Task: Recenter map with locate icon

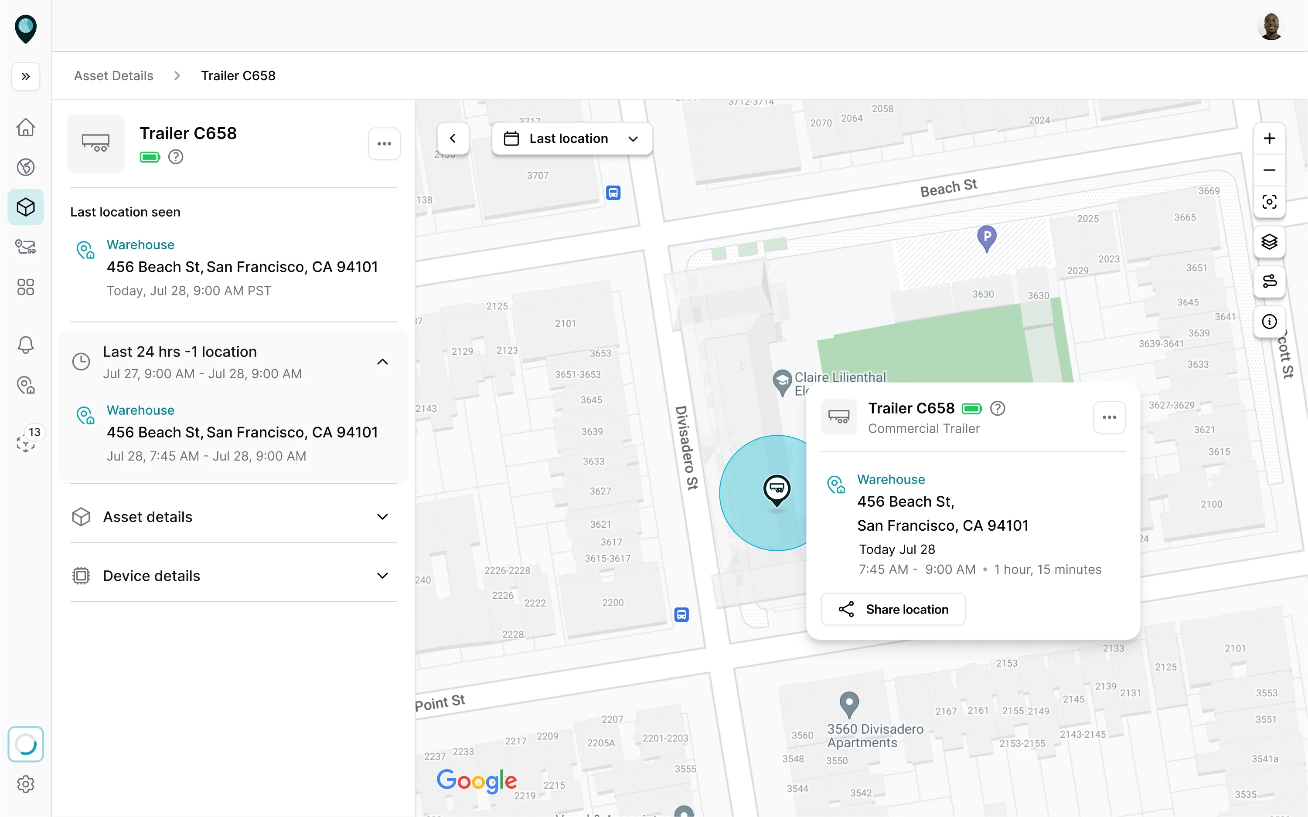Action: tap(1269, 202)
